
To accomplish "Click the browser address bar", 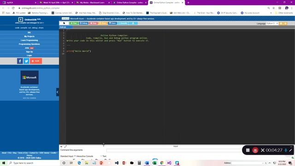I will (141, 8).
